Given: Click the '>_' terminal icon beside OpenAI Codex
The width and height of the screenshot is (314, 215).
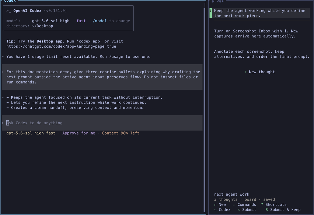Looking at the screenshot, I should pos(9,11).
